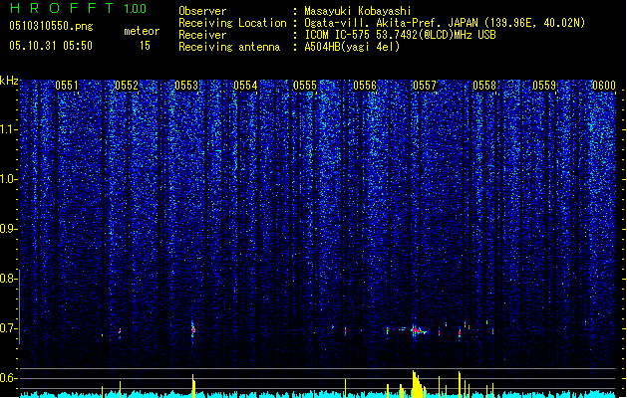Click the HROFFT title text
Screen dimensions: 627x398
click(x=62, y=8)
